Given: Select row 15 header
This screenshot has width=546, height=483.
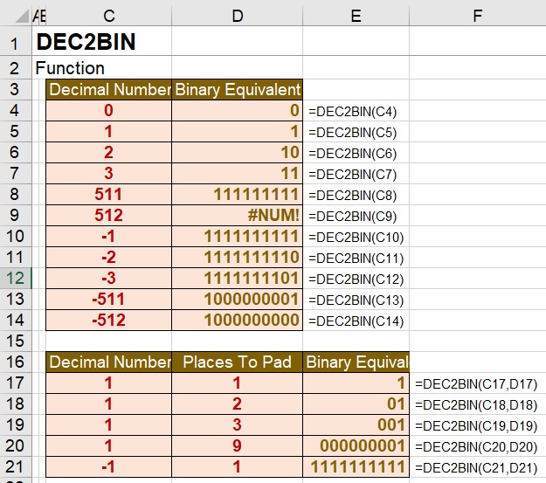Looking at the screenshot, I should point(16,341).
